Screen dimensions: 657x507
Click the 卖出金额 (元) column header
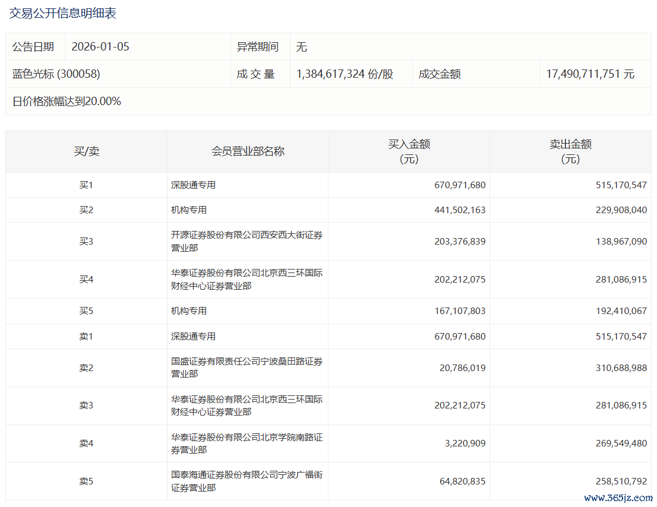coord(570,151)
